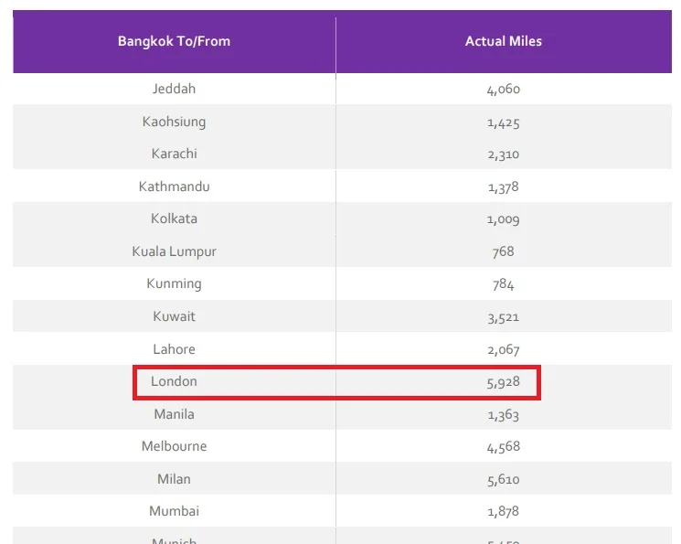Click the Kuala Lumpur destination
This screenshot has width=681, height=544.
click(175, 251)
